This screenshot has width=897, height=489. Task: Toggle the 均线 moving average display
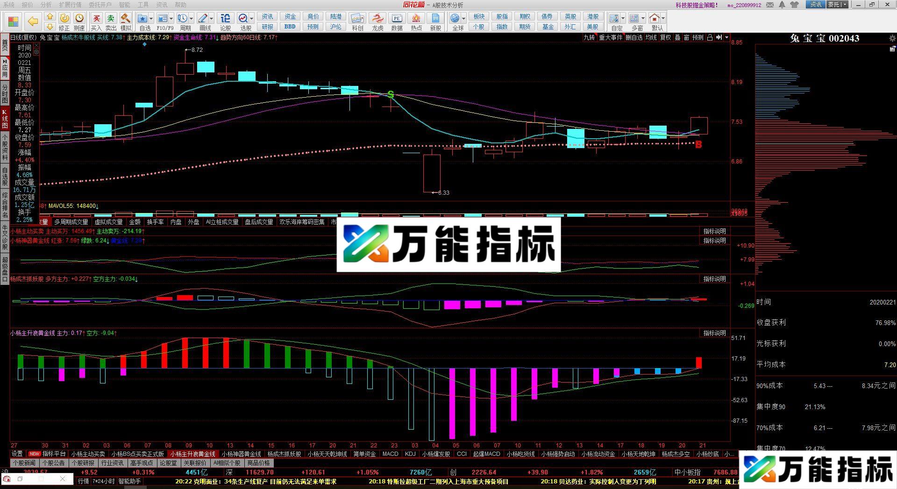tap(651, 38)
